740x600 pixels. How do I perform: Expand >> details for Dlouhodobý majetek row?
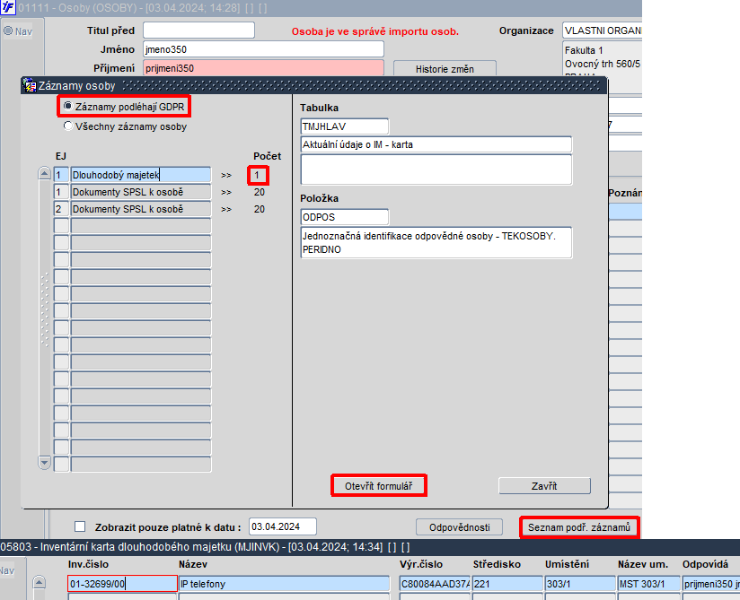[226, 175]
